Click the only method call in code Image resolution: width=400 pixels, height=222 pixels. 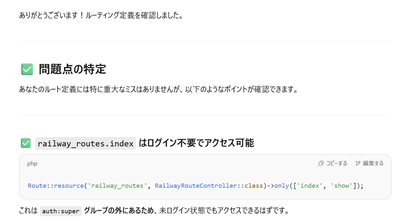[x=282, y=186]
